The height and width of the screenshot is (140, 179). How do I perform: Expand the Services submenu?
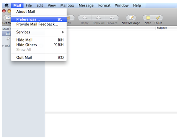[x=39, y=32]
